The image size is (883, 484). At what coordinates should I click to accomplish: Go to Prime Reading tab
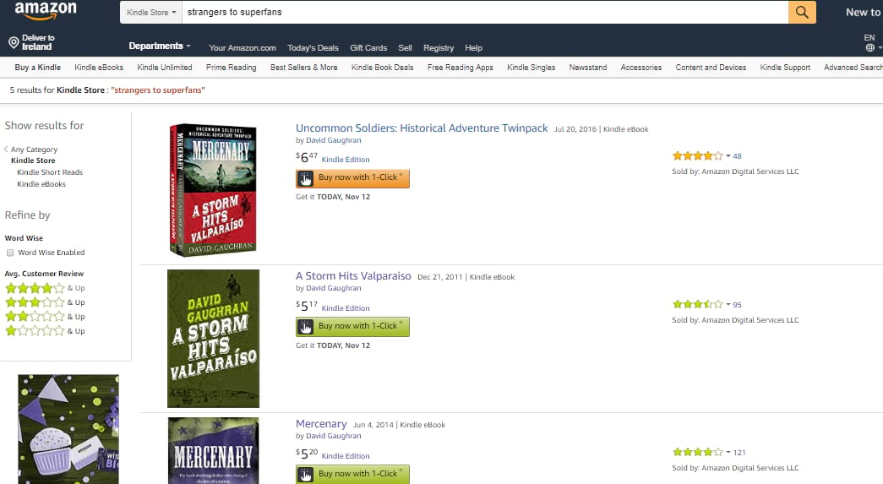(231, 67)
